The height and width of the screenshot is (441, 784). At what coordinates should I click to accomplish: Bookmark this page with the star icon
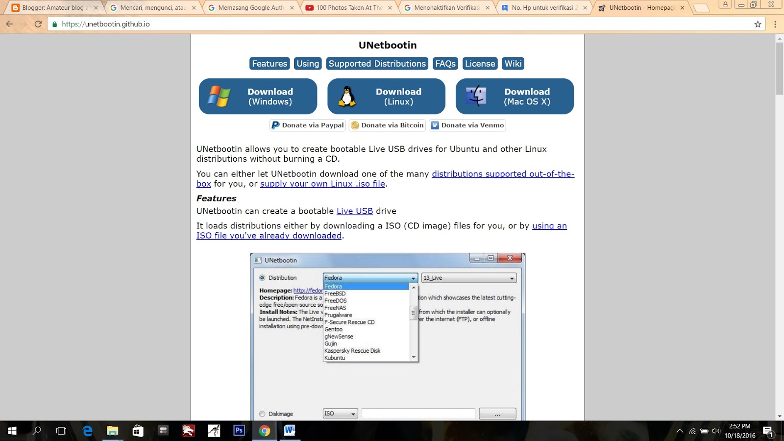tap(758, 24)
